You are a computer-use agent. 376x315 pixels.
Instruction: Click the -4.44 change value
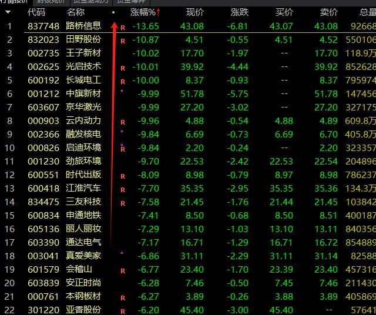[237, 66]
